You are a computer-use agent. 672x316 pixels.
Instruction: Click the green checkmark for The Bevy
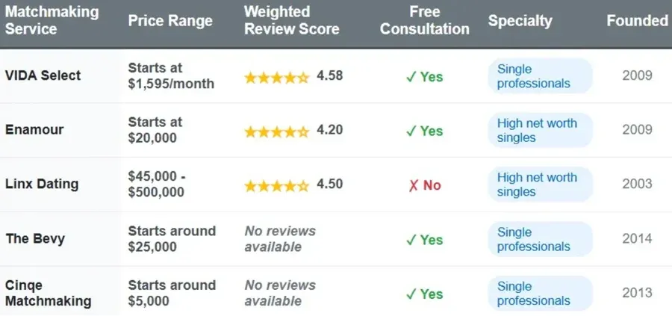click(x=410, y=240)
